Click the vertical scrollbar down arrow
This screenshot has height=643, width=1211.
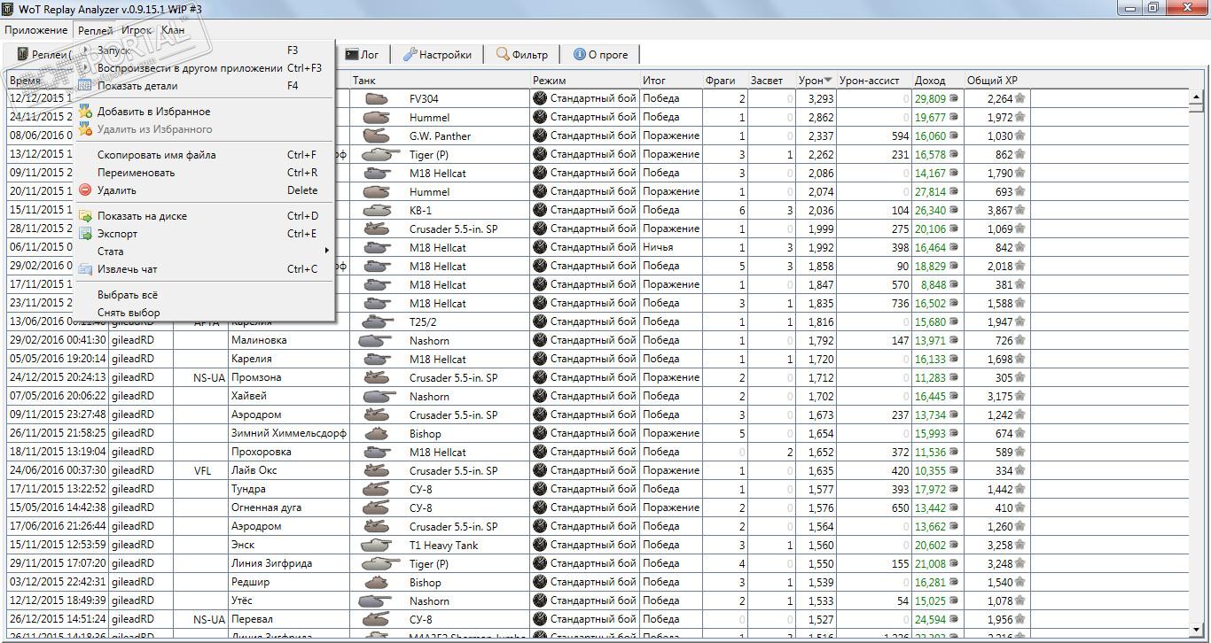pos(1195,630)
